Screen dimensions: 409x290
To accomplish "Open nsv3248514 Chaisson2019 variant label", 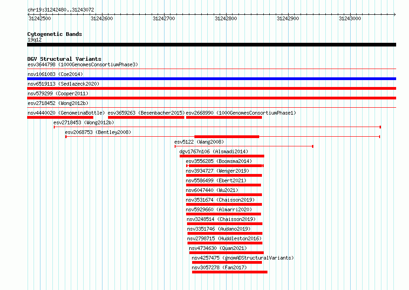I will pos(221,219).
